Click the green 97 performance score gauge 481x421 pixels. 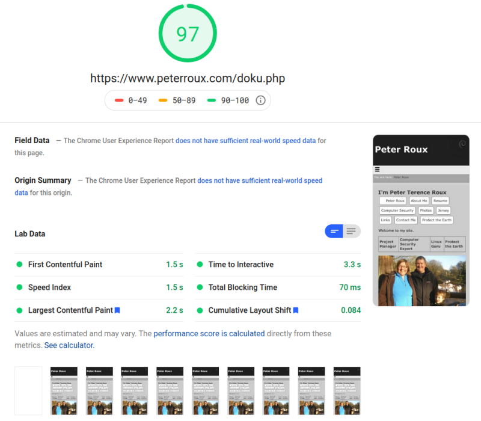(x=188, y=33)
